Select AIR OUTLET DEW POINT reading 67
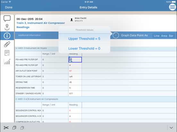The image size is (177, 132). pos(75,71)
